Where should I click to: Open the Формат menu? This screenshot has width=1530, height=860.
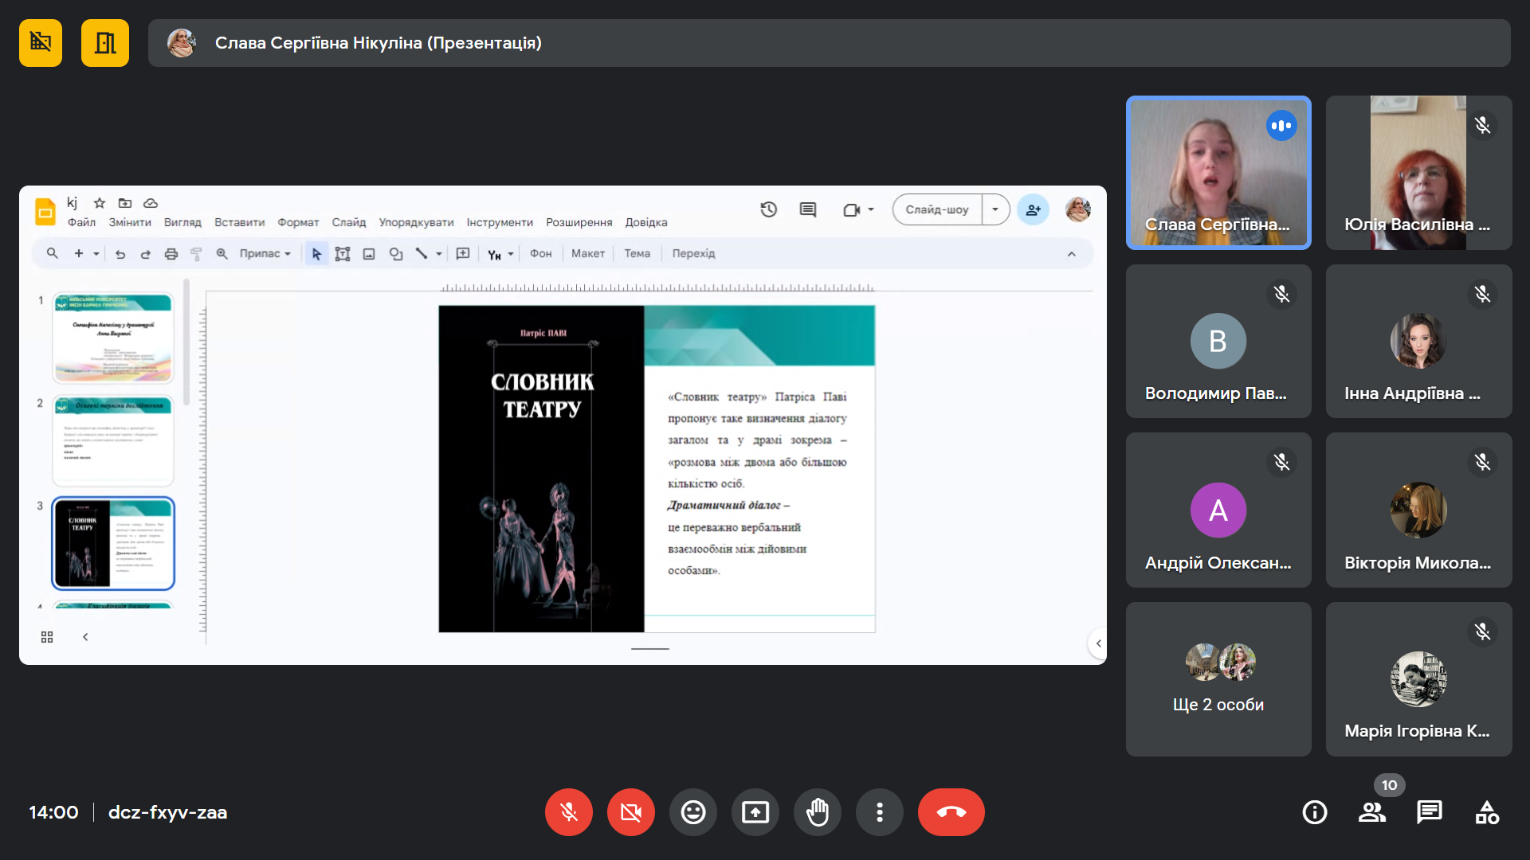[x=298, y=222]
